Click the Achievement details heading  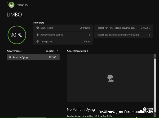(77, 51)
